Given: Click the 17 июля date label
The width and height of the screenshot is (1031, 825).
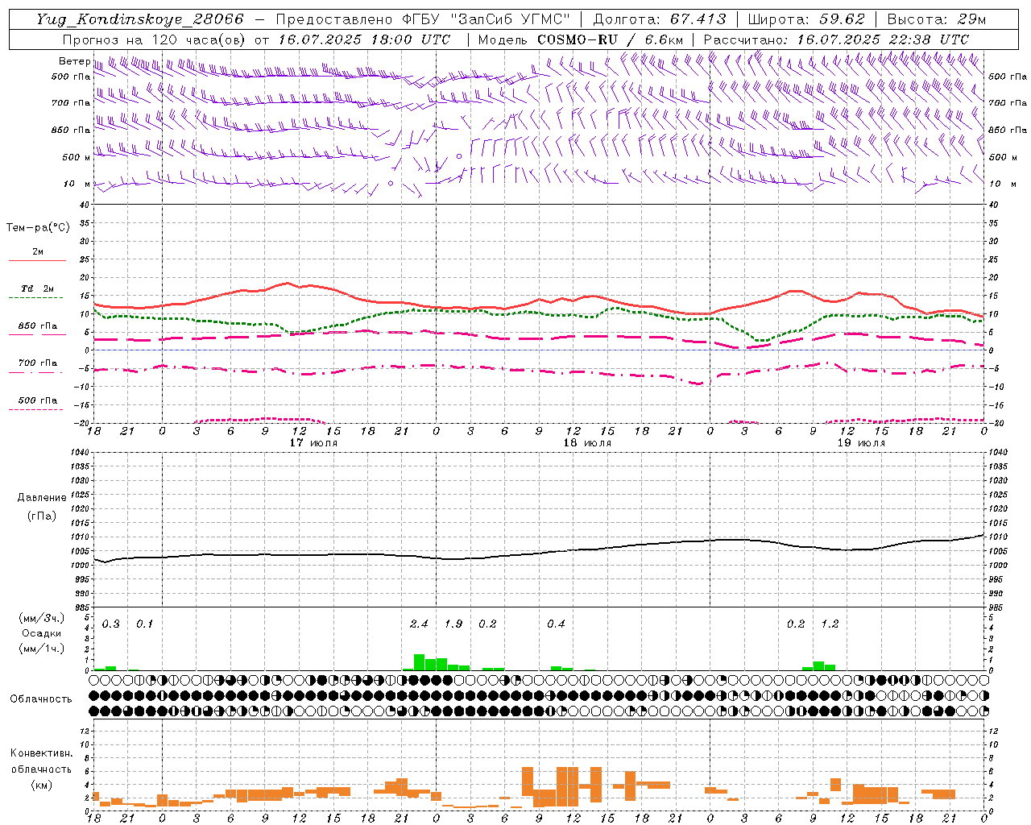Looking at the screenshot, I should pos(313,443).
